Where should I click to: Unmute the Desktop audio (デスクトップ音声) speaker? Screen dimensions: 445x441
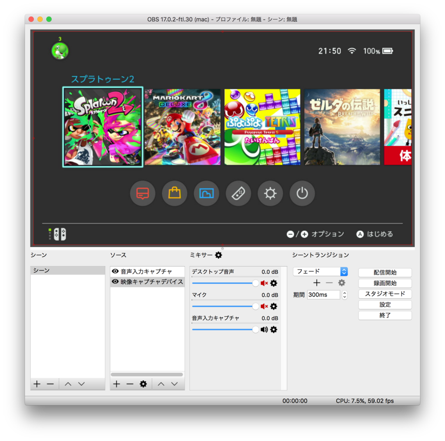(x=264, y=283)
